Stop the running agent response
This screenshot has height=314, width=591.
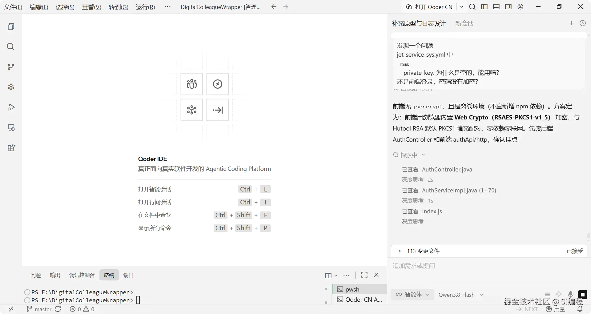tap(583, 295)
